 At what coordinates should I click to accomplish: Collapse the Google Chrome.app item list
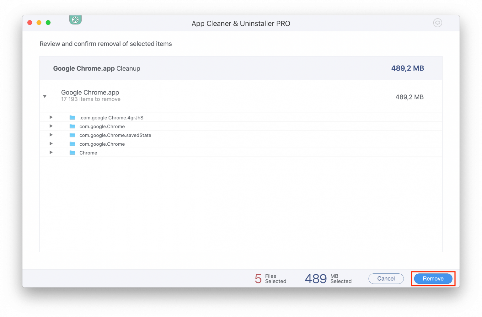[45, 96]
